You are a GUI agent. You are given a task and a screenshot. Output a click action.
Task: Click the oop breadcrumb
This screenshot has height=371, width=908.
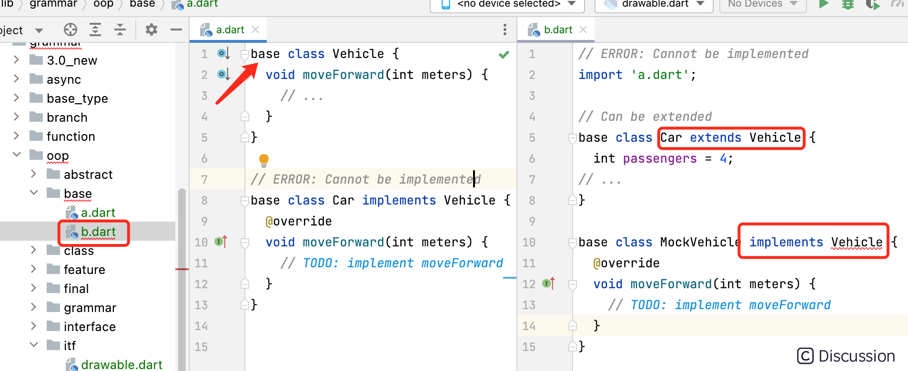click(103, 4)
